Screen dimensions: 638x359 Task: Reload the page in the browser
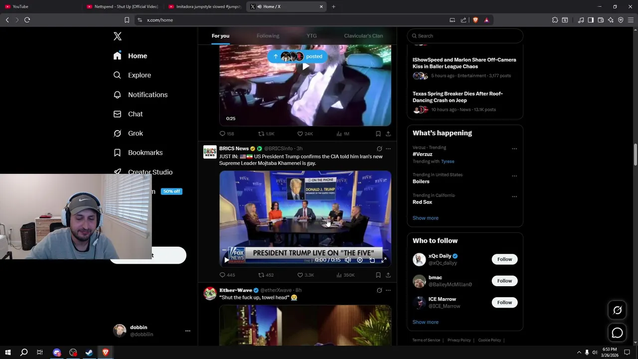point(27,20)
